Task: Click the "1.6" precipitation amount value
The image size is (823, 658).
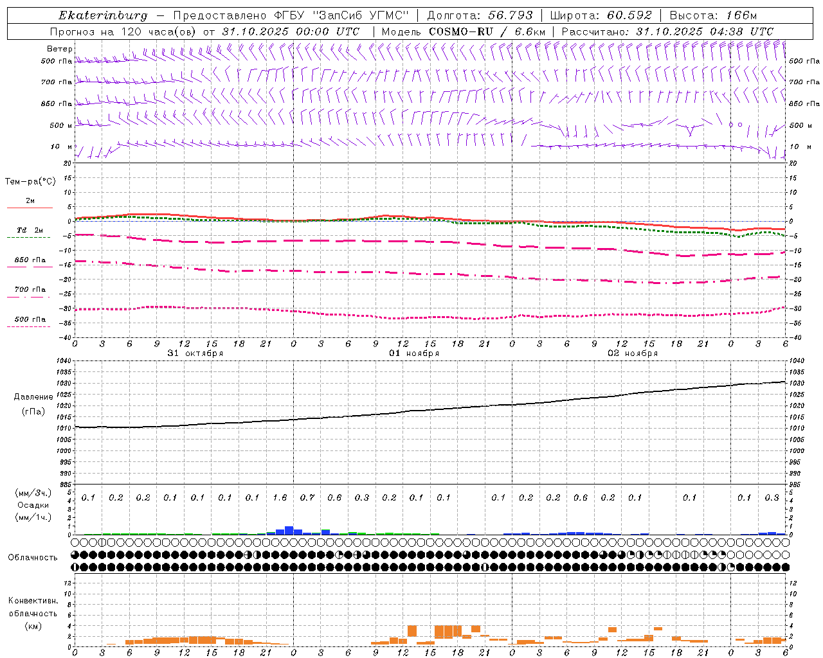Action: click(x=280, y=497)
